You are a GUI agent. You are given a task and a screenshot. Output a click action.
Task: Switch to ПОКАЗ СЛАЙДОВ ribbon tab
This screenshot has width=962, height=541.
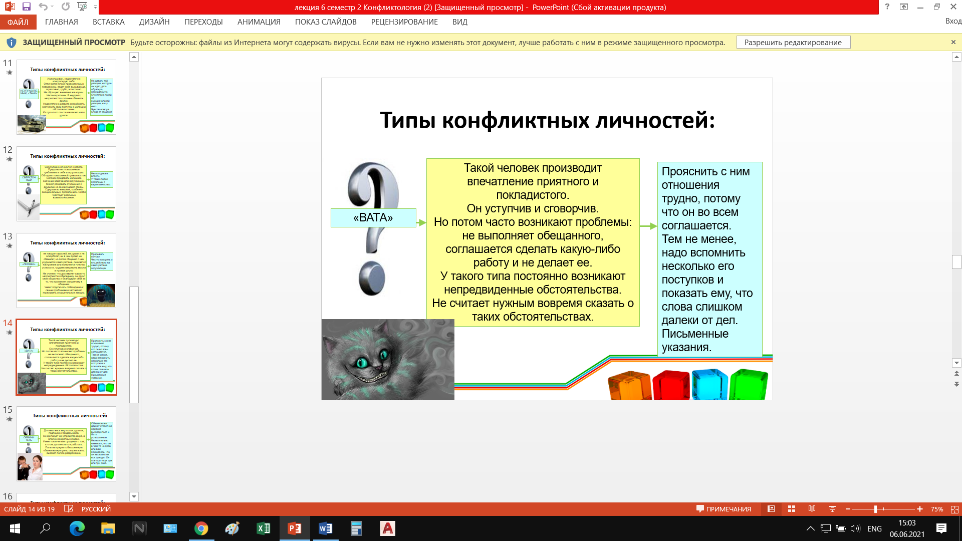pos(326,22)
